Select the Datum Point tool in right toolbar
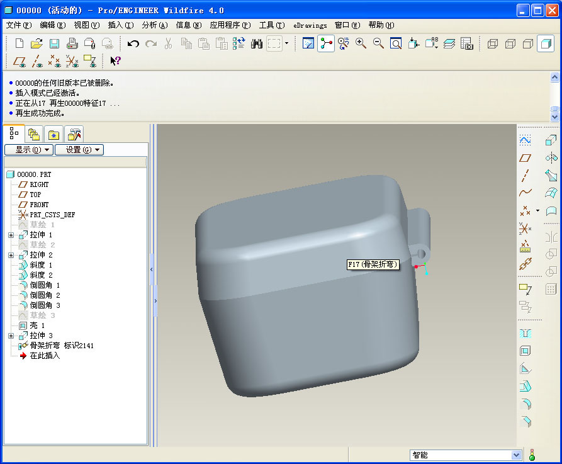Screen dimensions: 562x464 coord(525,211)
